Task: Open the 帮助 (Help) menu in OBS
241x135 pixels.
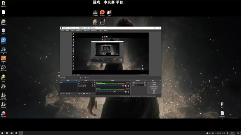Action: pos(106,31)
